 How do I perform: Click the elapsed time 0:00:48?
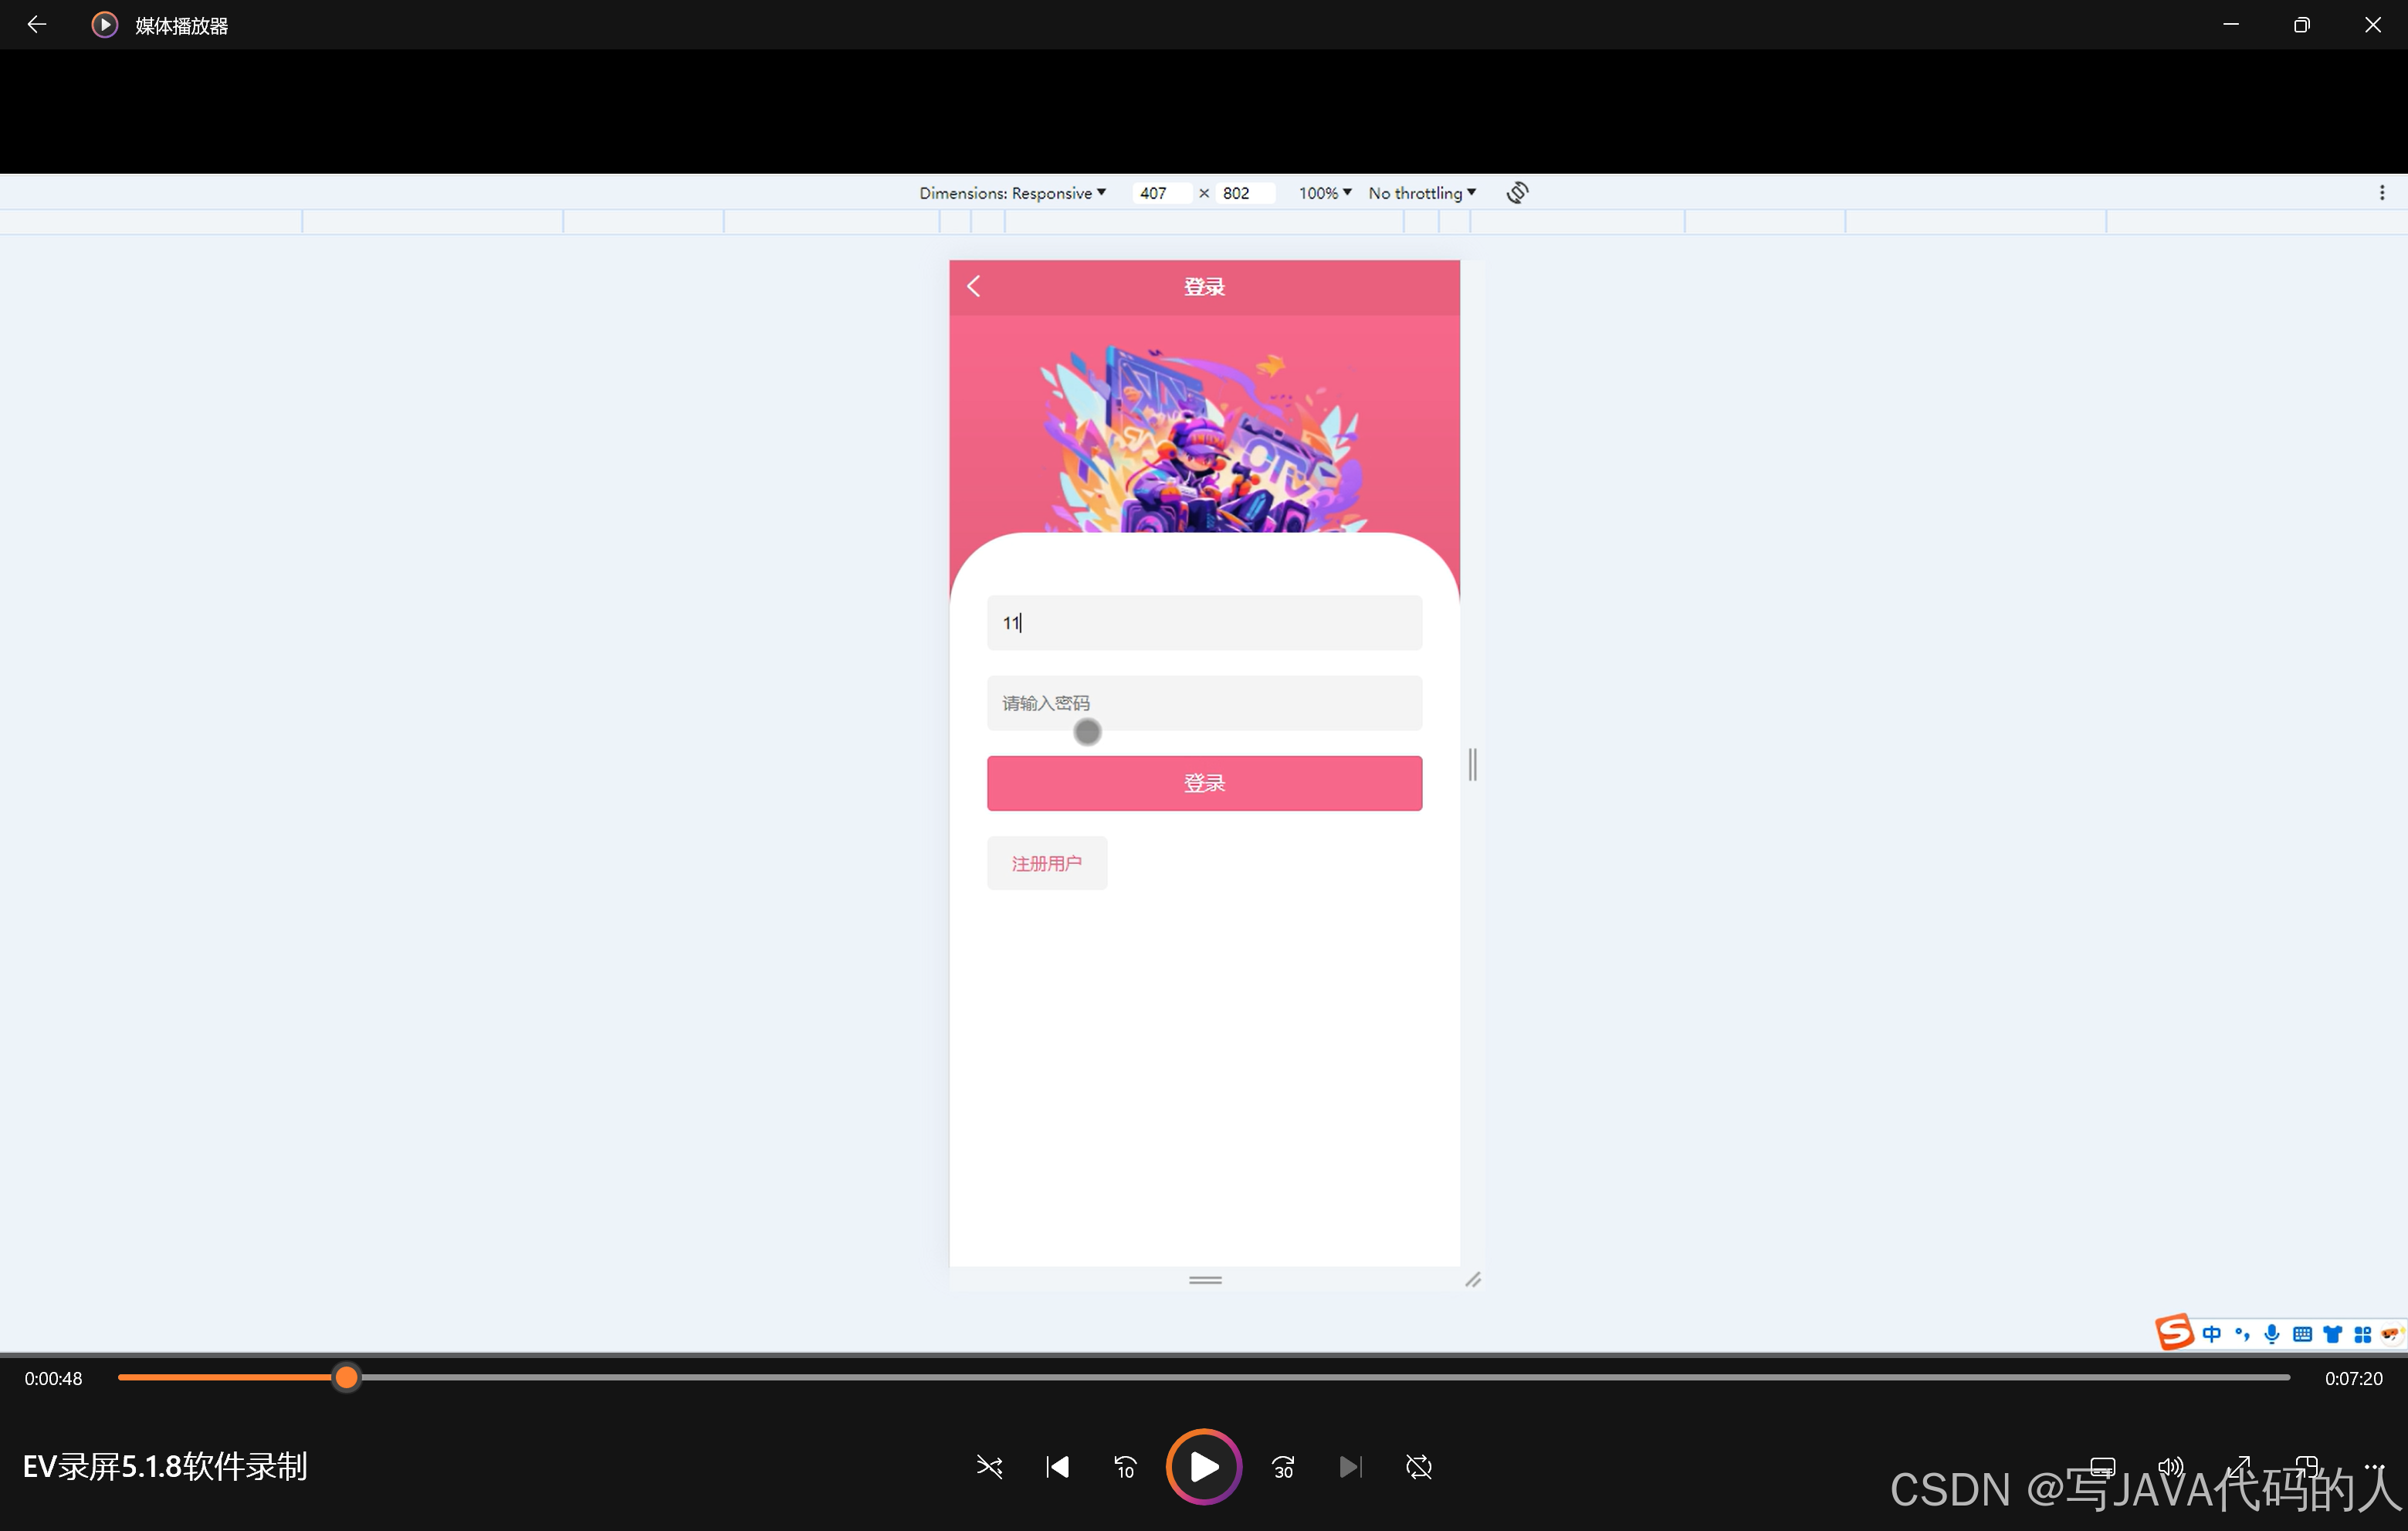pos(53,1378)
